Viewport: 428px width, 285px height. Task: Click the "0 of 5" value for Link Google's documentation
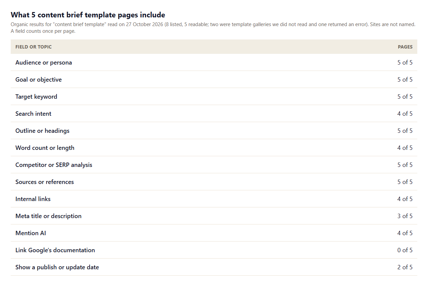[x=405, y=250]
